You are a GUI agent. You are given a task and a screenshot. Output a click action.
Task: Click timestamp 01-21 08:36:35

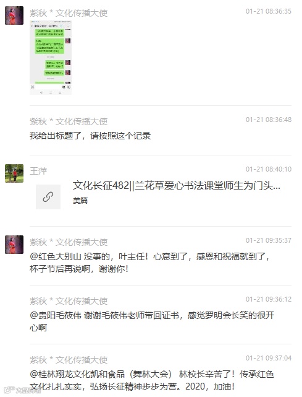click(x=269, y=11)
